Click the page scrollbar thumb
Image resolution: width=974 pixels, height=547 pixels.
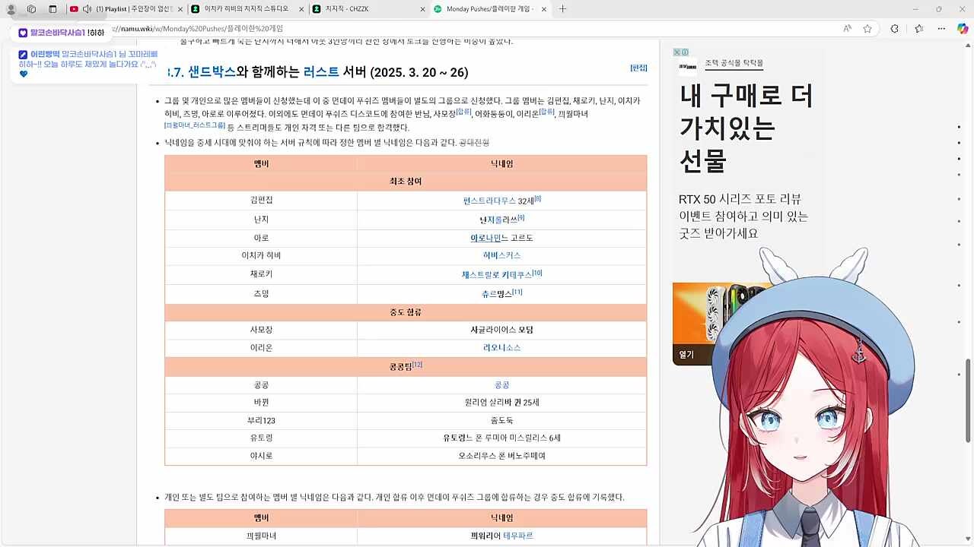(969, 403)
